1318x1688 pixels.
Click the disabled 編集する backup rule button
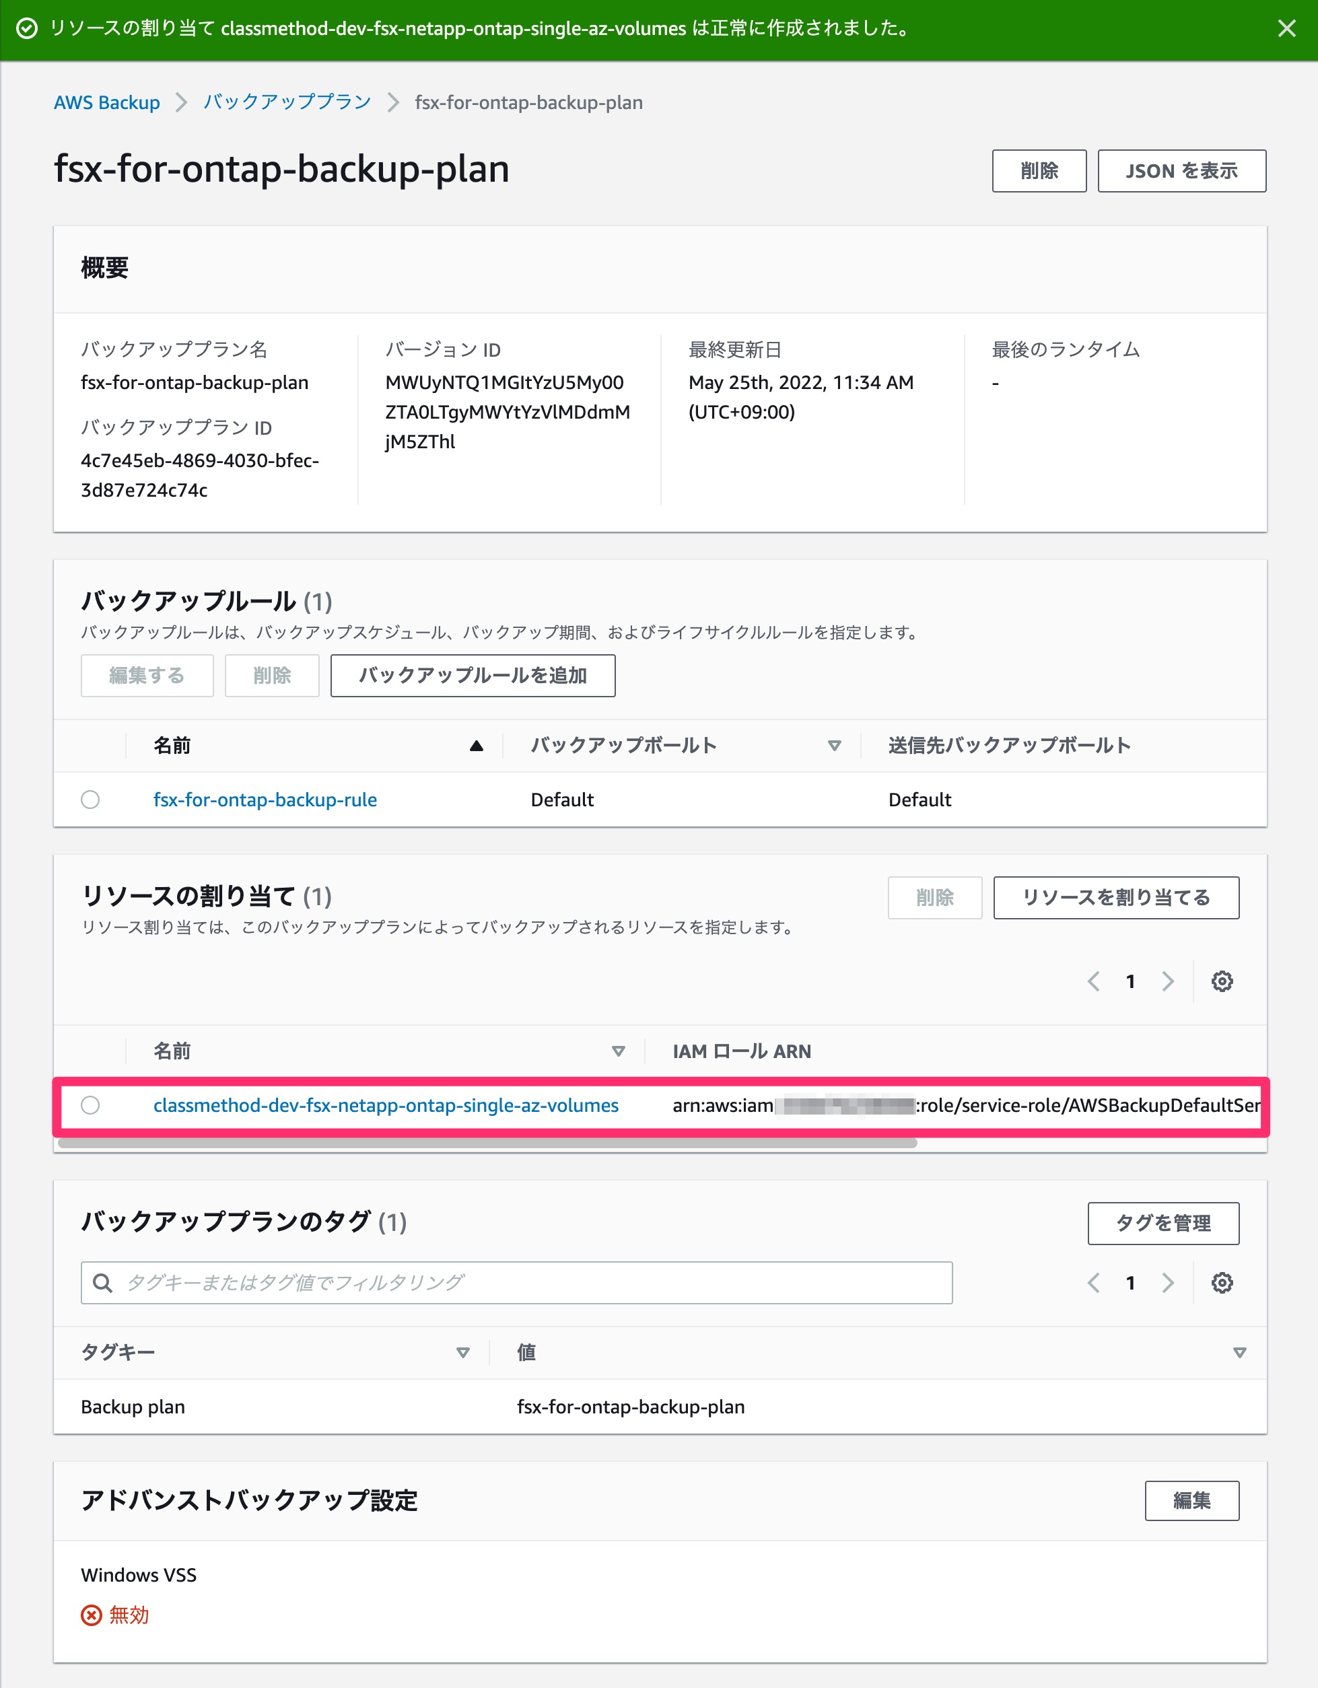click(147, 676)
